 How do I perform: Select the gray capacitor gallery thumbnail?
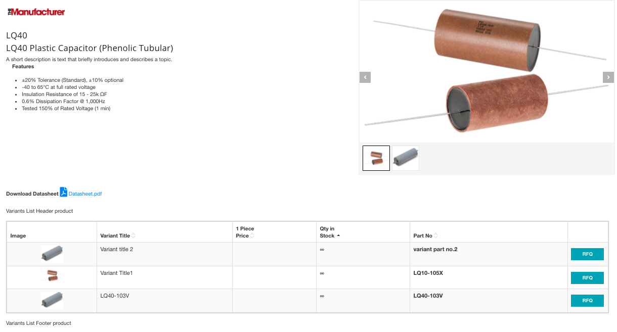click(x=406, y=158)
